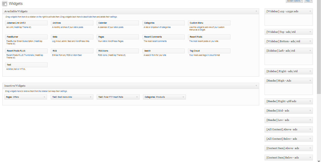
Task: Expand the [Header] Low - ads sidebar
Action: click(310, 120)
